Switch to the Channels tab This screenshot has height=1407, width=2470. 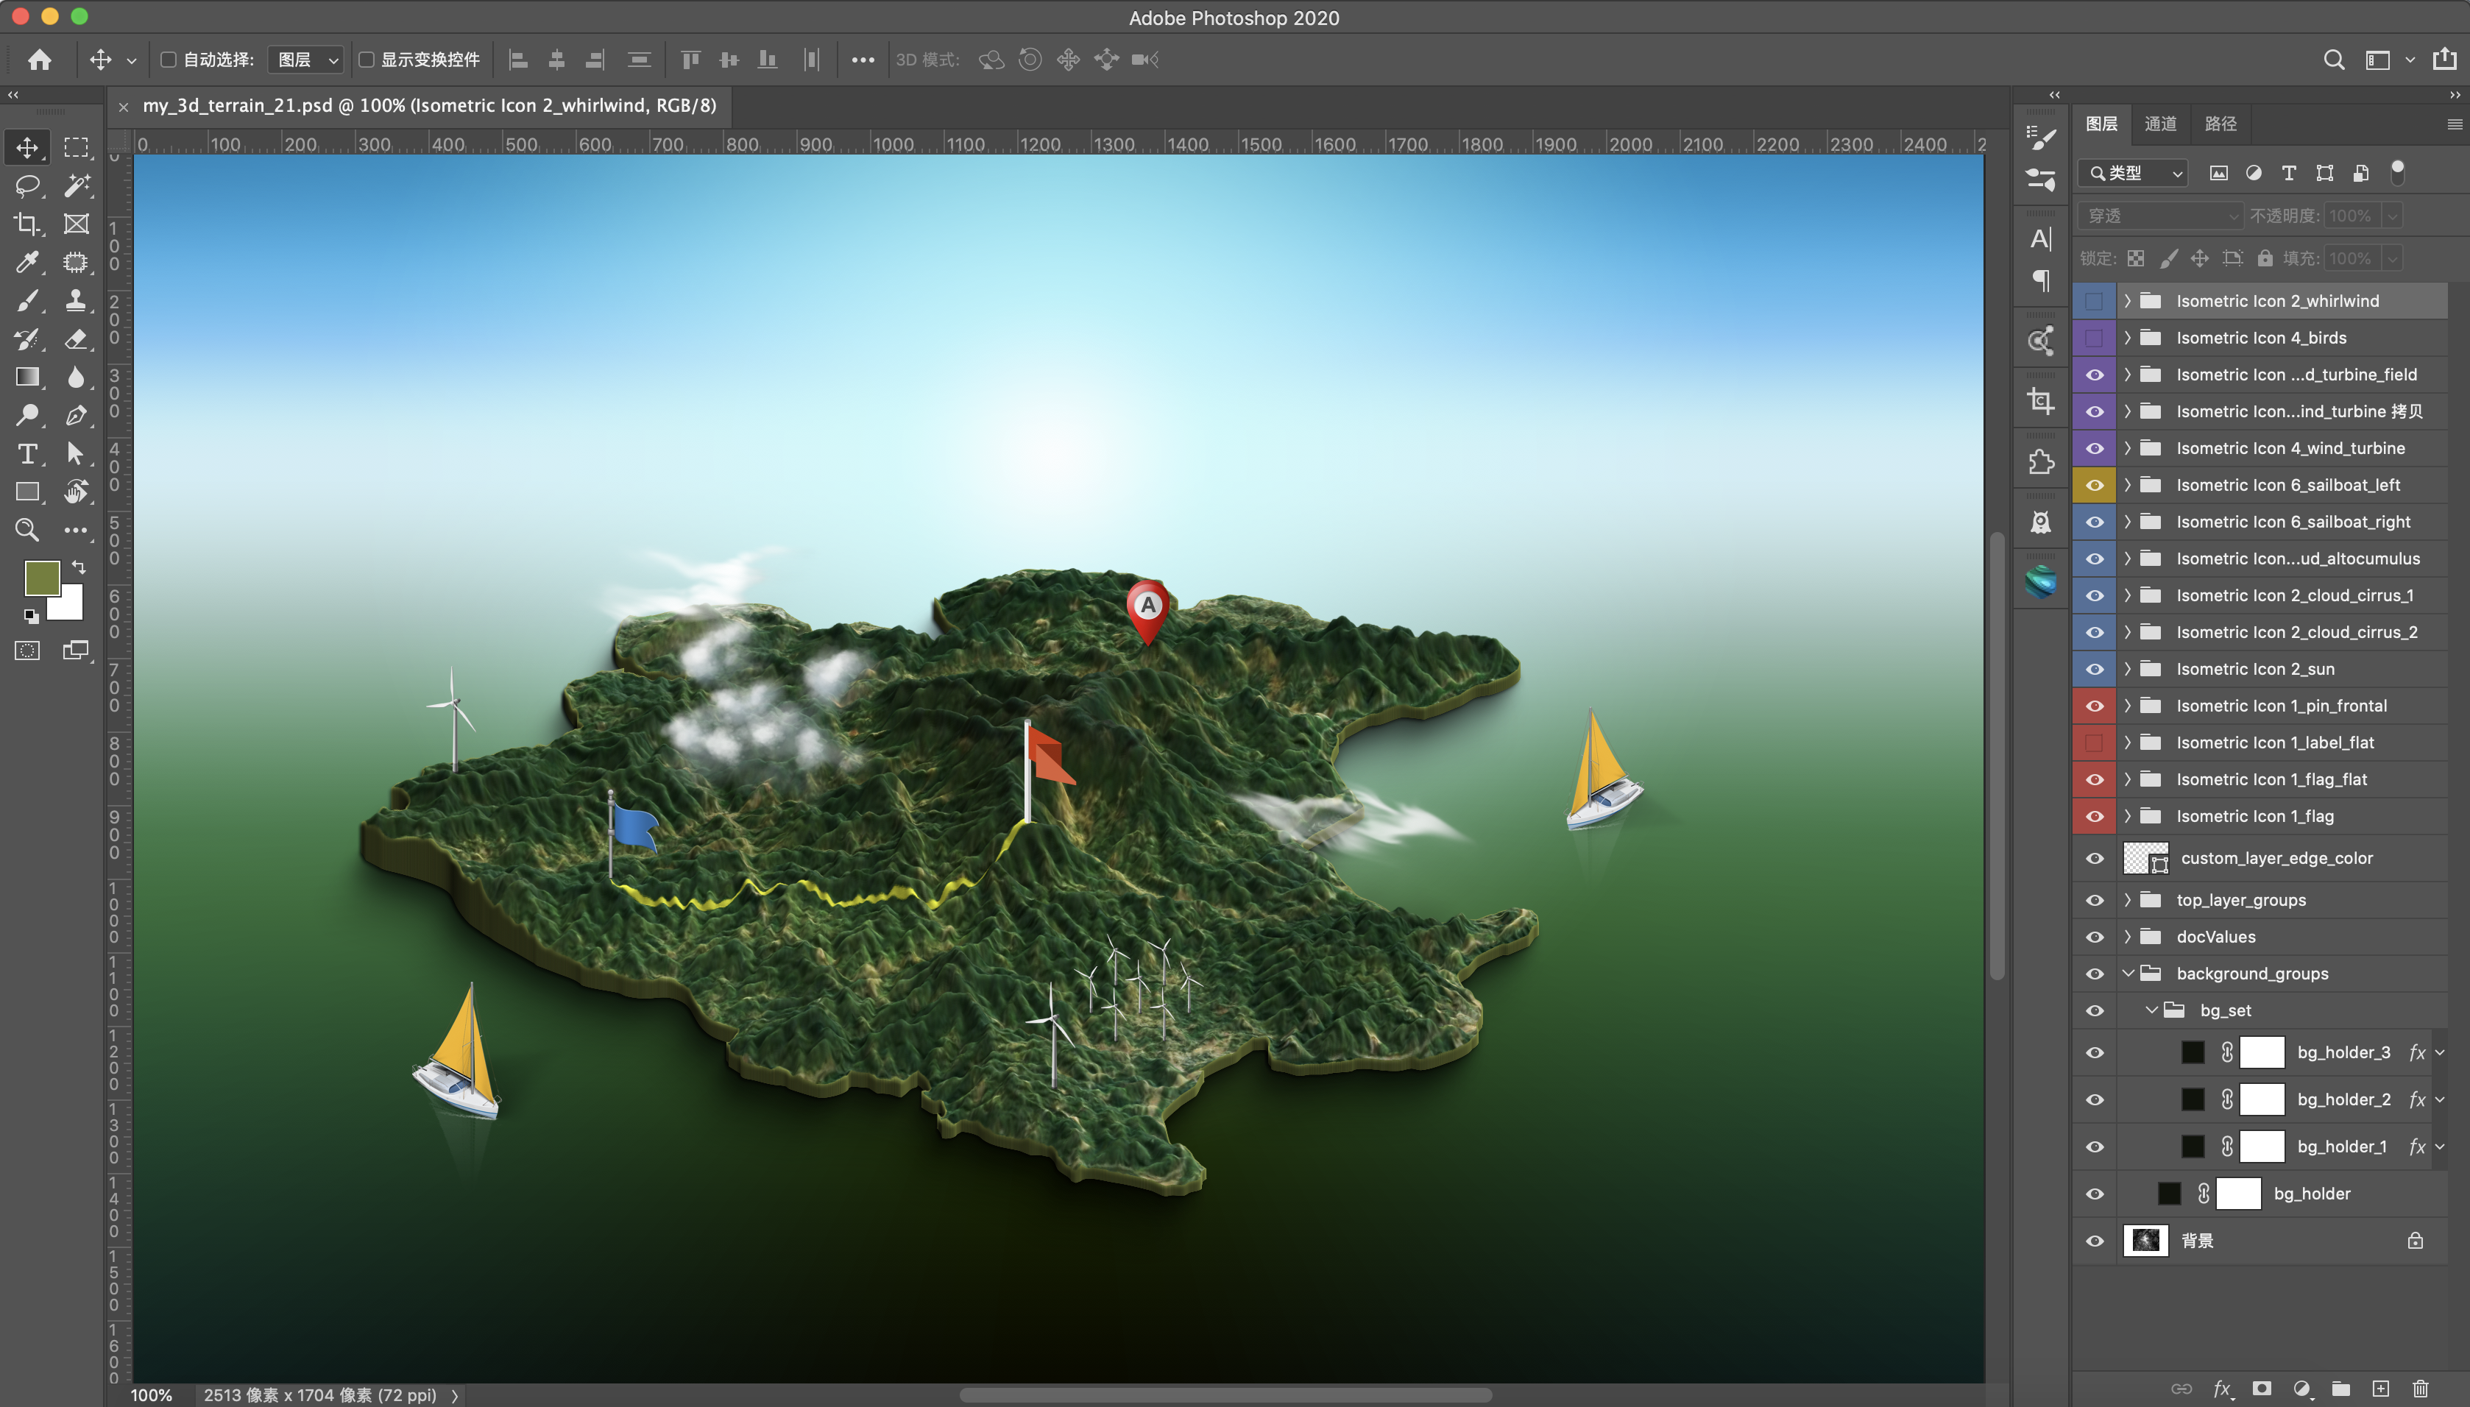coord(2160,124)
